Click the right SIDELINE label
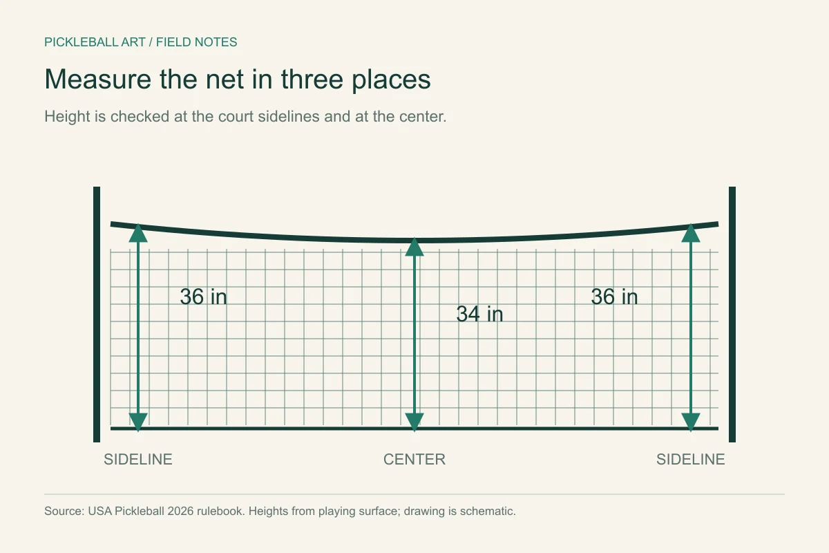 pos(691,459)
